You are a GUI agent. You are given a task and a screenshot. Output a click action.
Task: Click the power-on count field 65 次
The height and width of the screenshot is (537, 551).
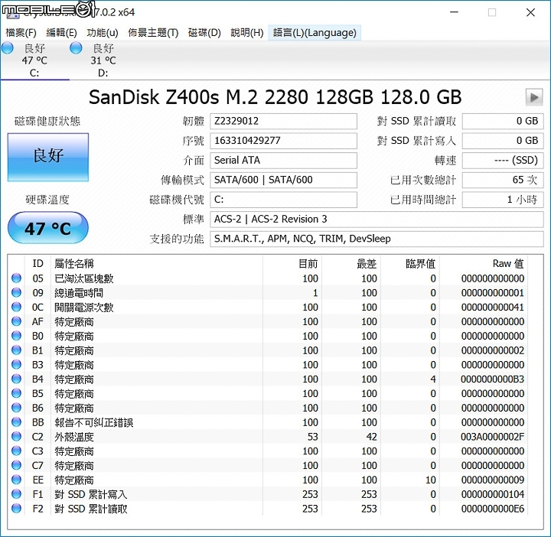[503, 180]
